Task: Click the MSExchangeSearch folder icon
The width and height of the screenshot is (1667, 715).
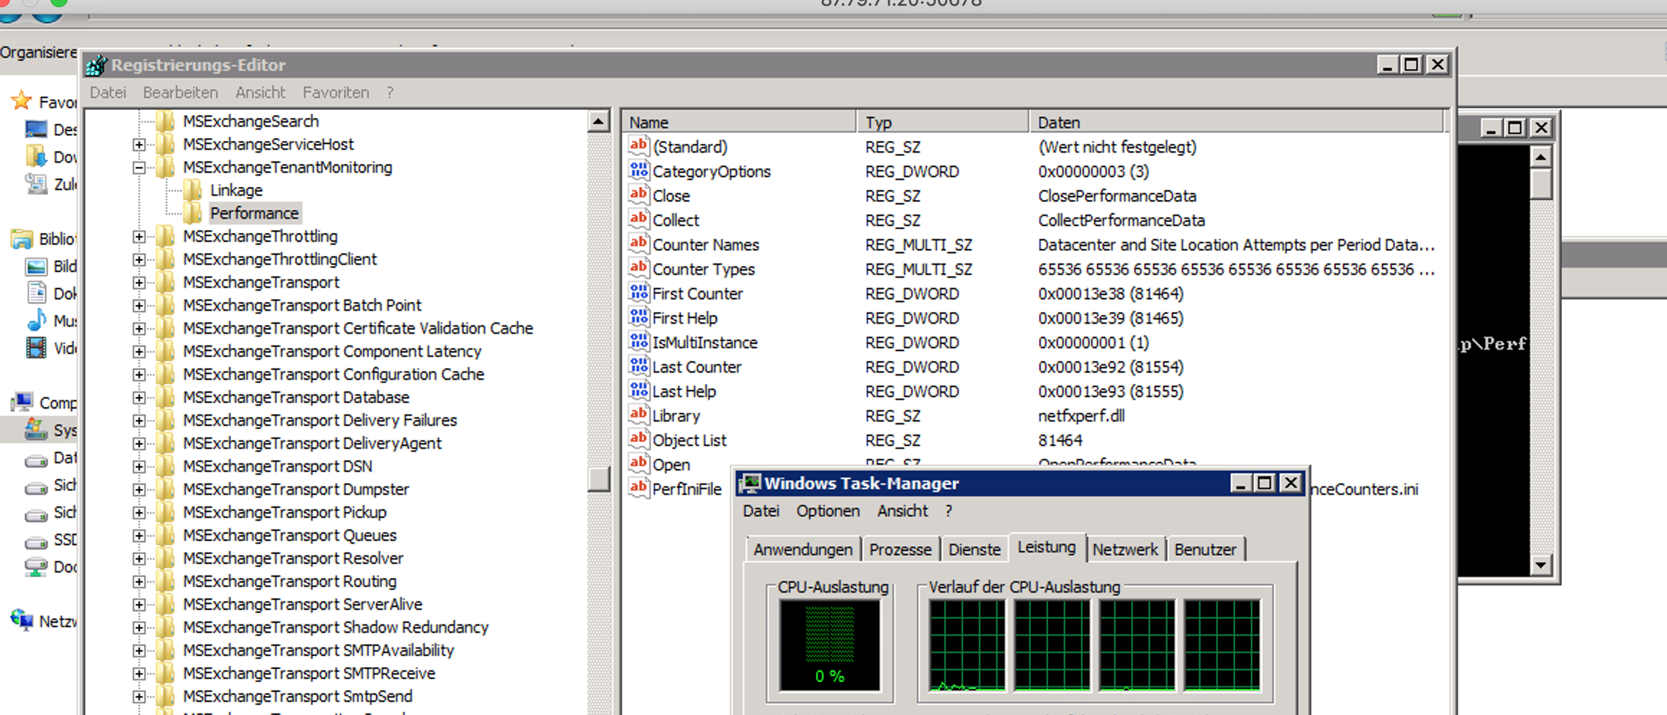Action: click(165, 121)
